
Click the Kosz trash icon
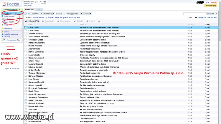[2, 25]
